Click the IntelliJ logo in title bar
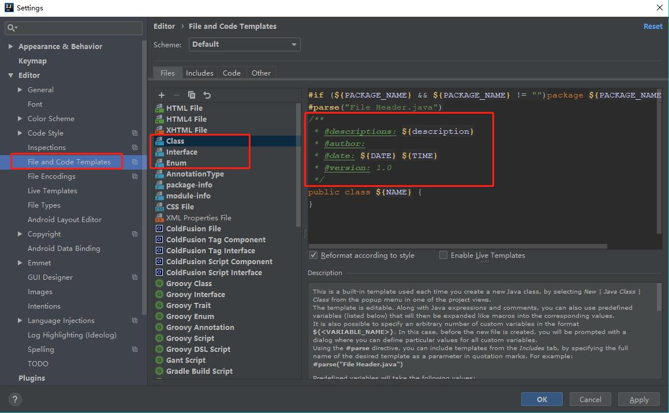 (9, 7)
